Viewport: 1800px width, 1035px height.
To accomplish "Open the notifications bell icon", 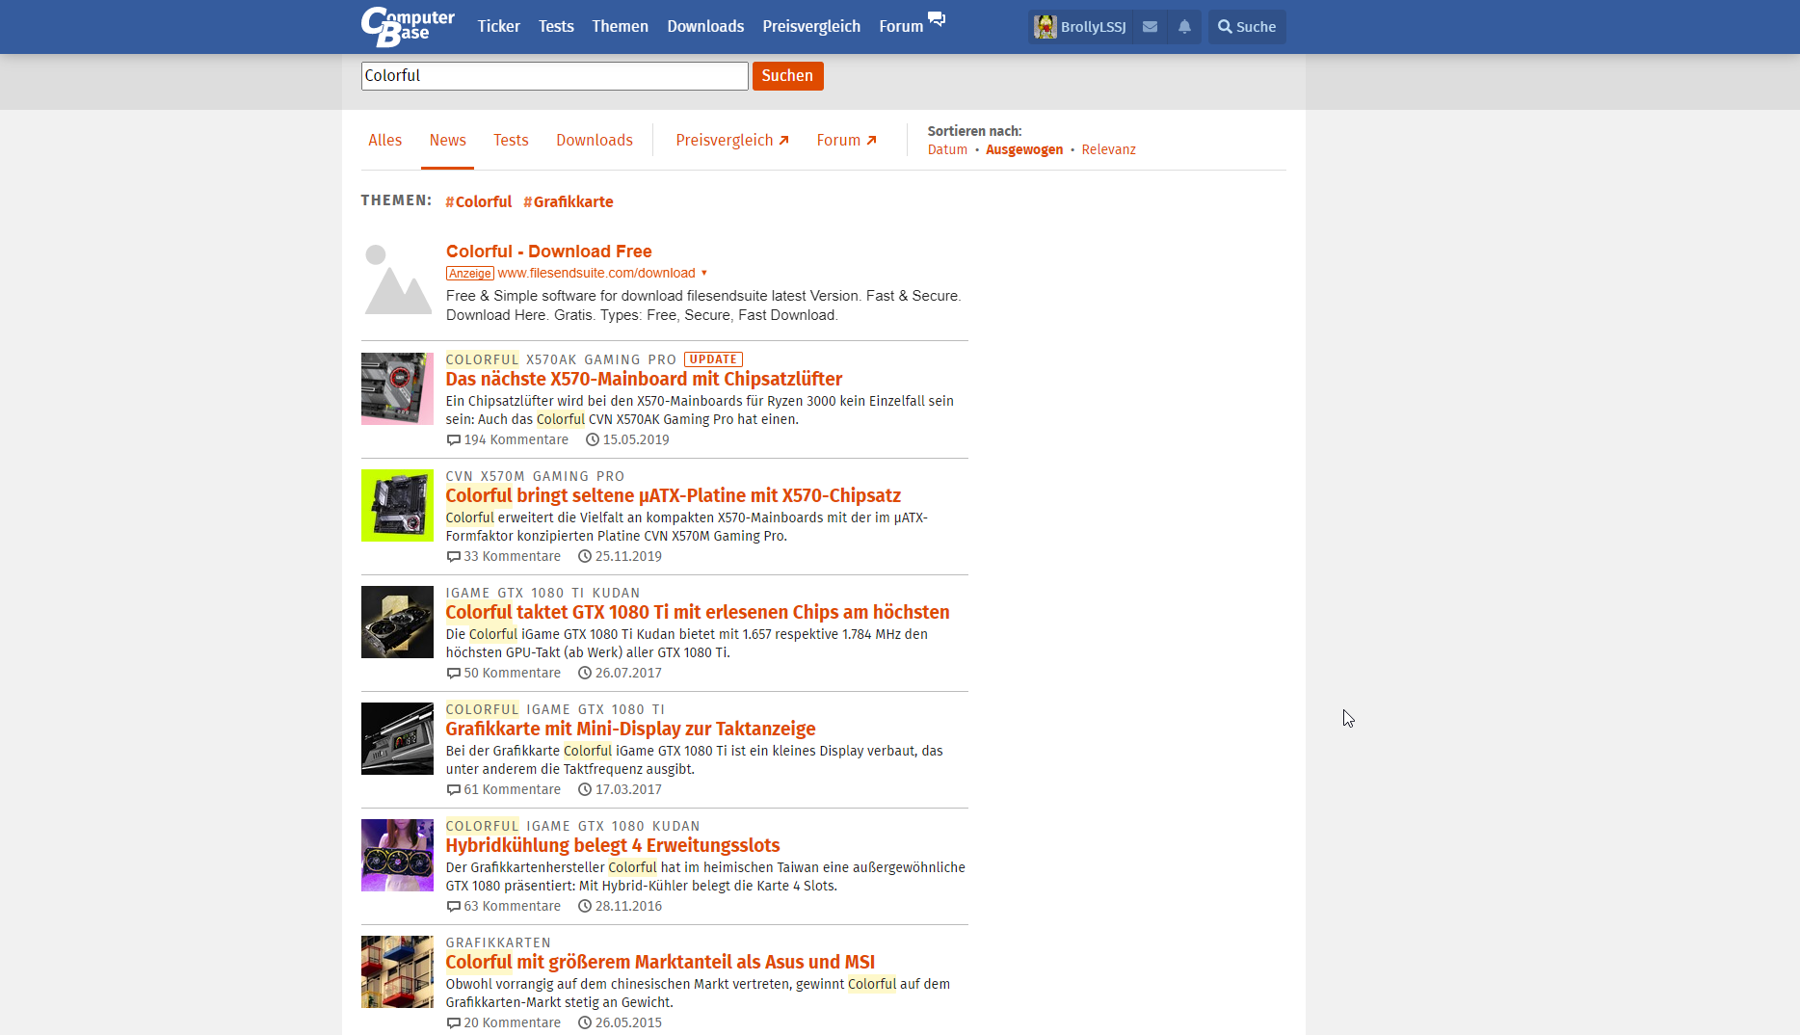I will click(1184, 26).
